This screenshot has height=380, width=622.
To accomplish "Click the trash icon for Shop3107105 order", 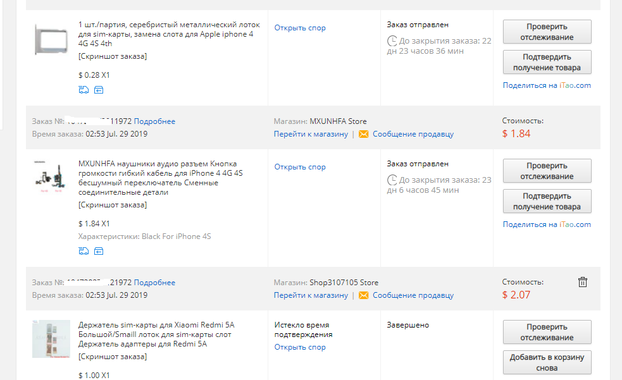I will (582, 282).
